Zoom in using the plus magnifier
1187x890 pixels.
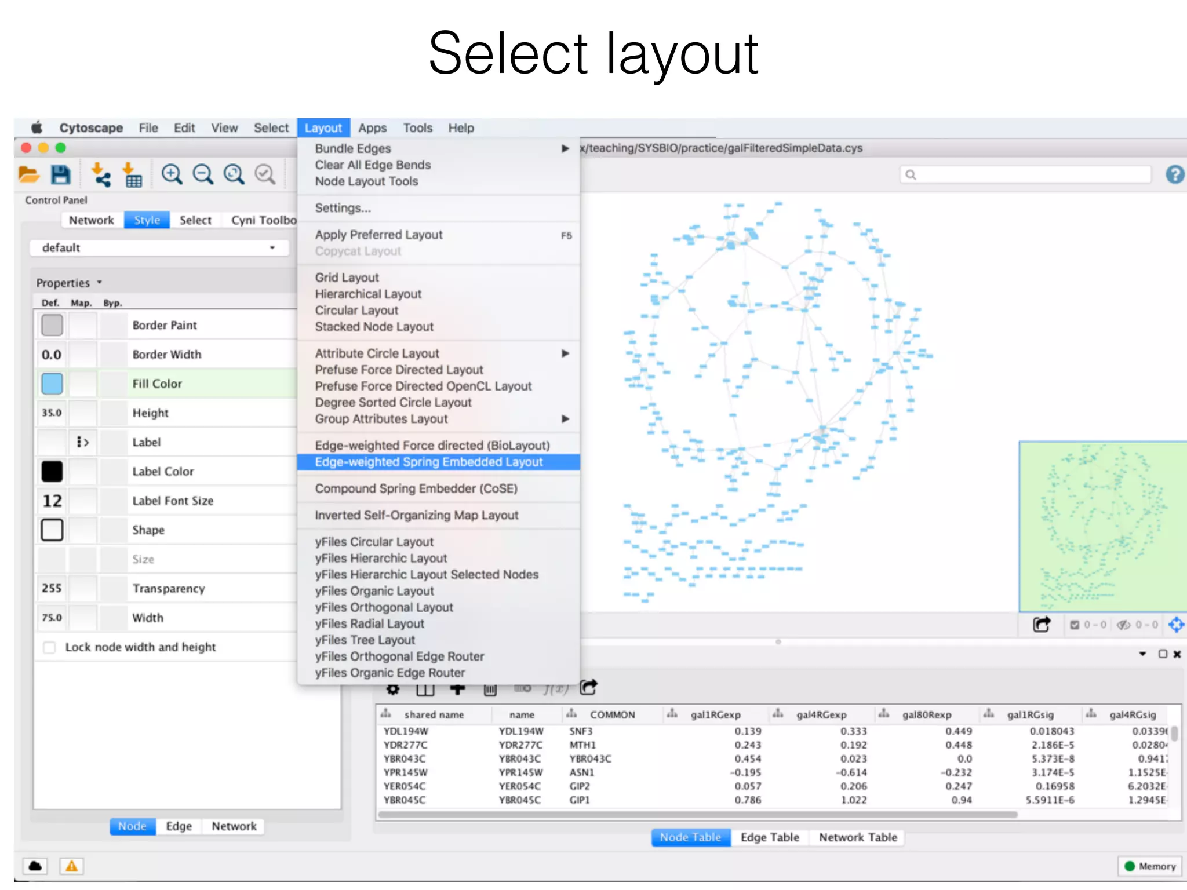(x=172, y=174)
